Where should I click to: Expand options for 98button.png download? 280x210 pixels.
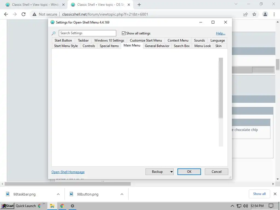coord(122,194)
